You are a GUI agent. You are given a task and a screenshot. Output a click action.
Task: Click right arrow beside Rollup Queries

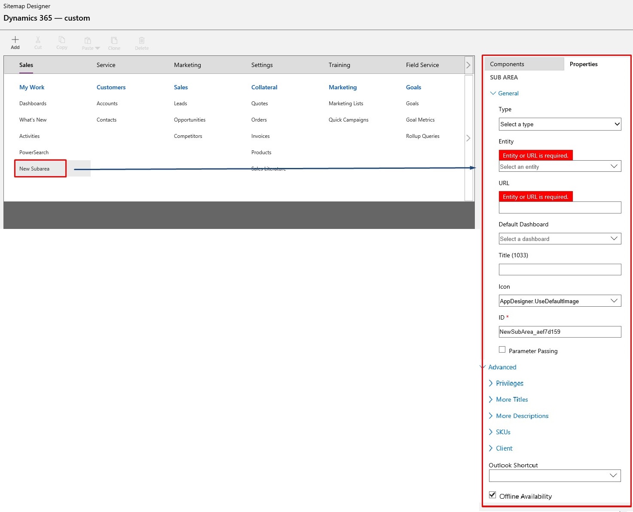(x=468, y=138)
